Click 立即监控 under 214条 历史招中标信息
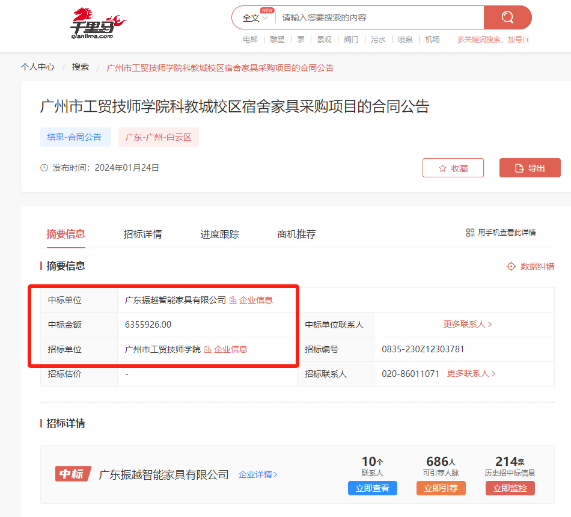The width and height of the screenshot is (571, 517). (x=510, y=488)
